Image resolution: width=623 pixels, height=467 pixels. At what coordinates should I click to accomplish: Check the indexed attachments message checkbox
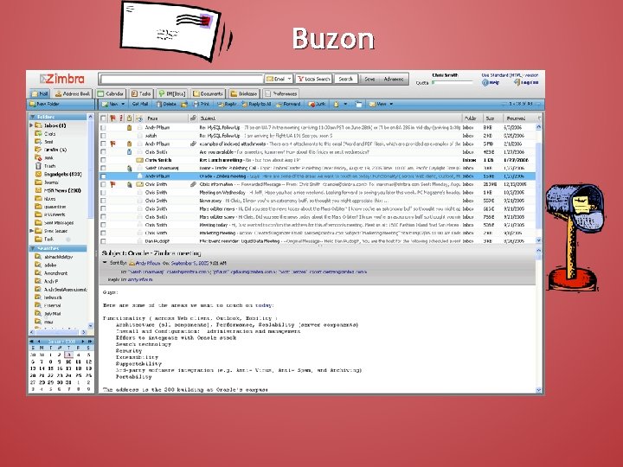coord(103,144)
